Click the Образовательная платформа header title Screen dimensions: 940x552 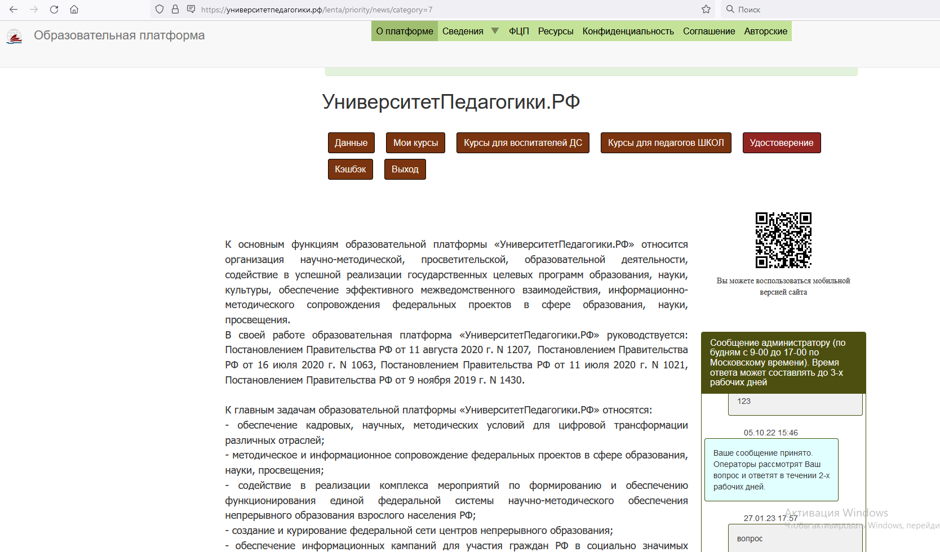(119, 35)
